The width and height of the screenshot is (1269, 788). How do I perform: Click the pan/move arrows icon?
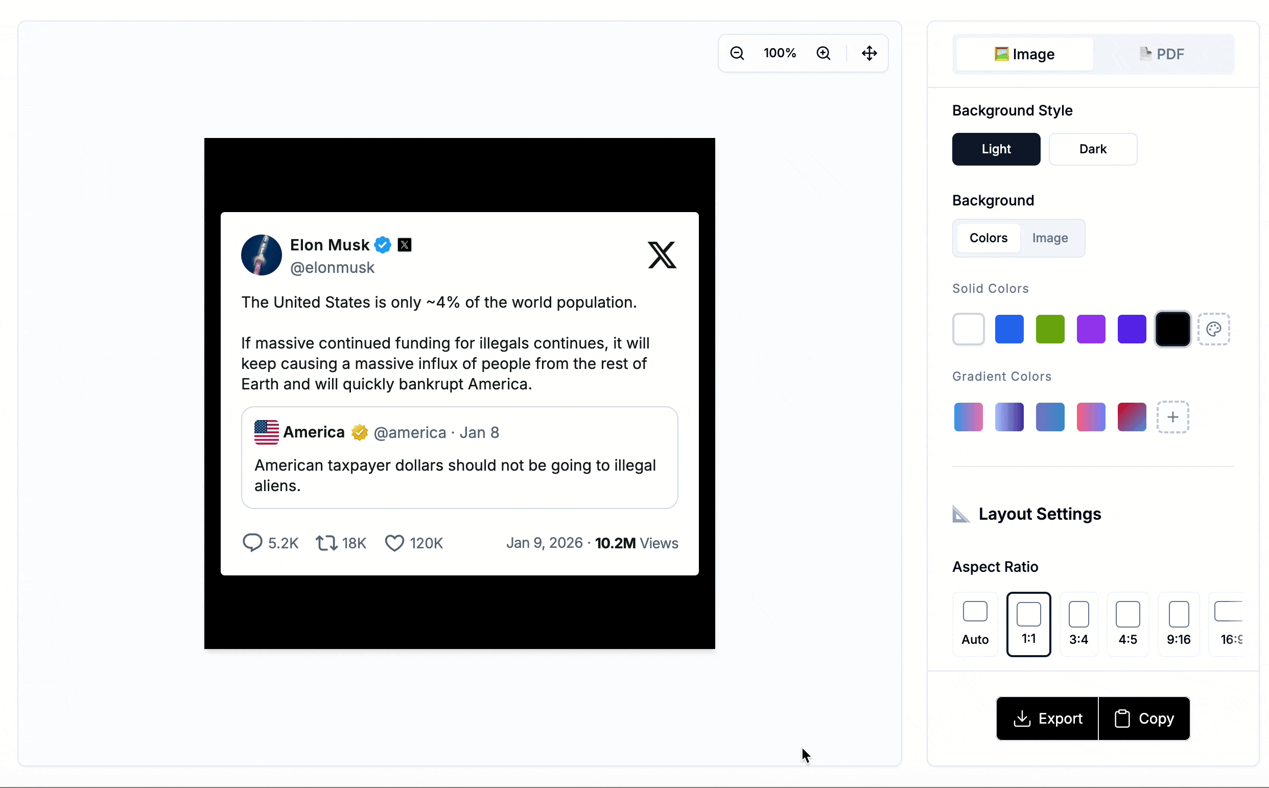[869, 53]
